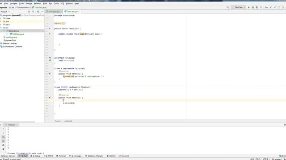
Task: Select javaLogo.jpg in project tree
Action: coord(11,37)
